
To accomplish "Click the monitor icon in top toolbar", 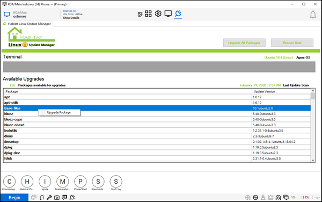I will pyautogui.click(x=168, y=14).
